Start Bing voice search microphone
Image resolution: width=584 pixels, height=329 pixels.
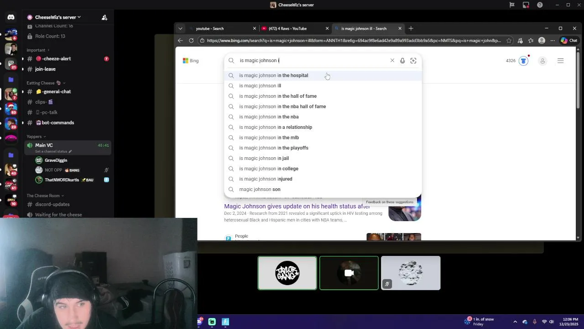click(402, 60)
